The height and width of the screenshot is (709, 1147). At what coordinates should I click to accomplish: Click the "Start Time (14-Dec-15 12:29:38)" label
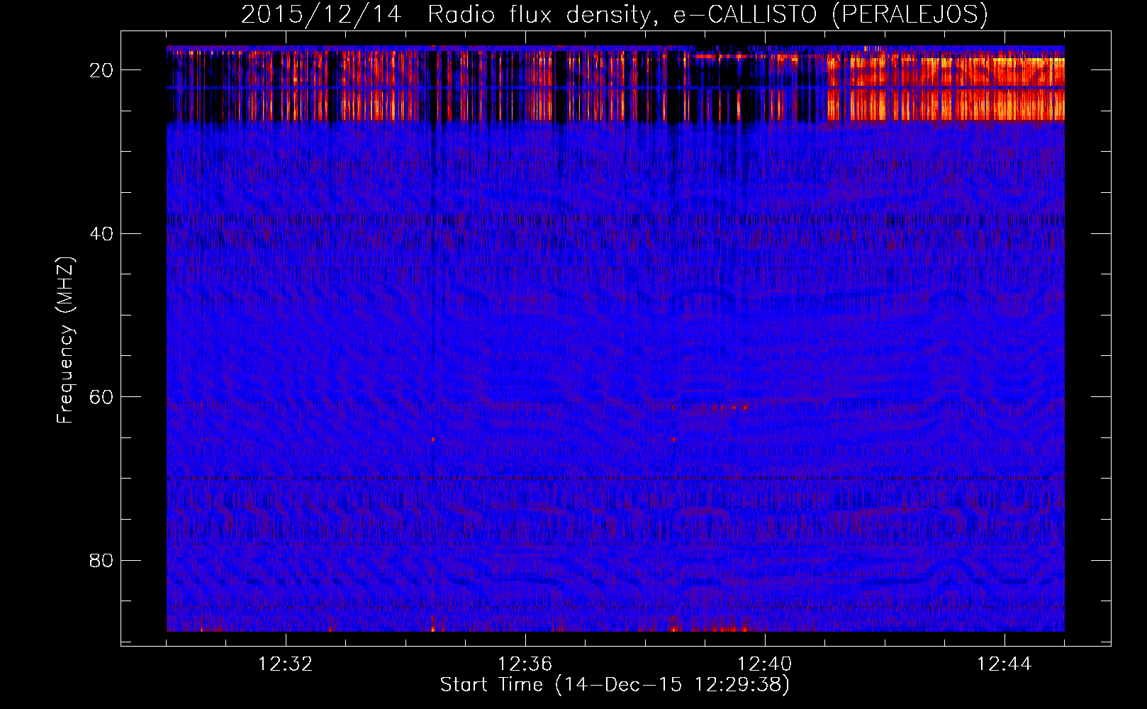click(x=615, y=684)
